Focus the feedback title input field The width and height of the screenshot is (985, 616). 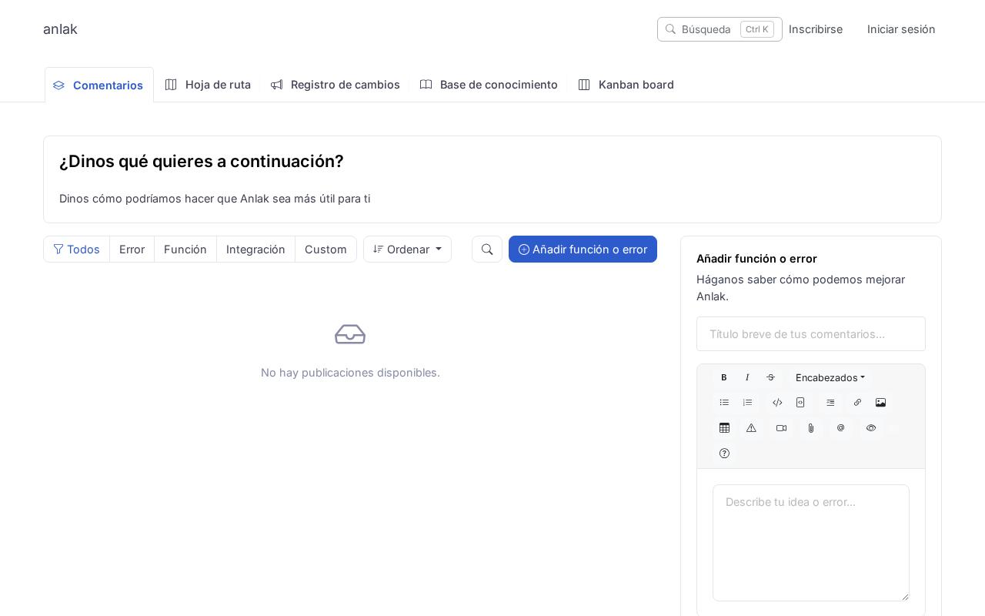810,333
